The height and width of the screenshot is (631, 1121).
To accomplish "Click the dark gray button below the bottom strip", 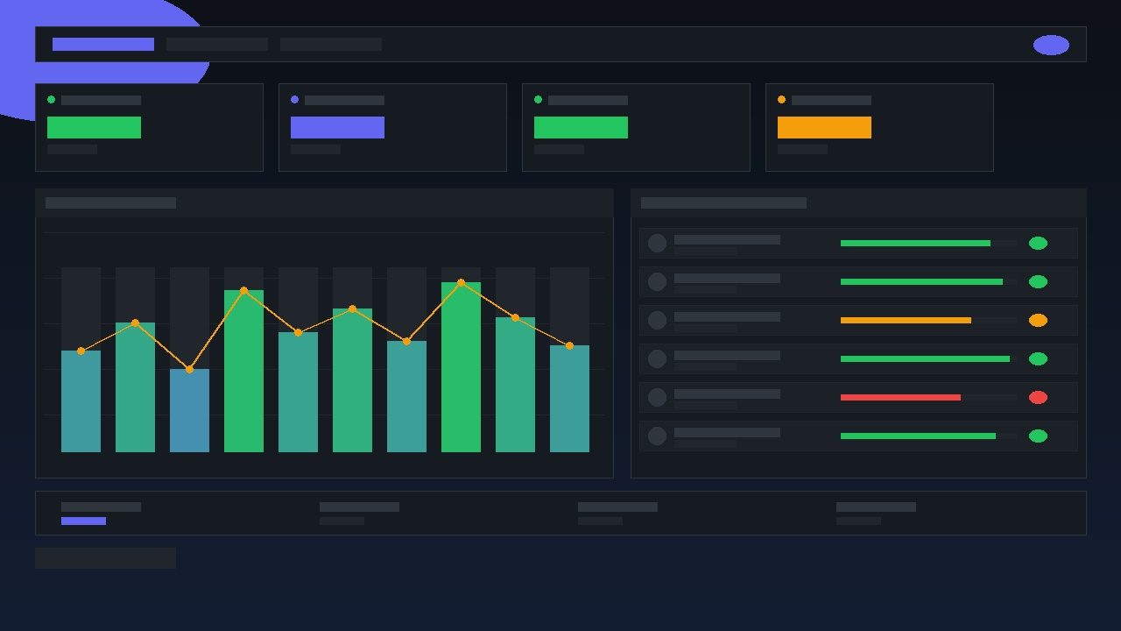I will 105,558.
